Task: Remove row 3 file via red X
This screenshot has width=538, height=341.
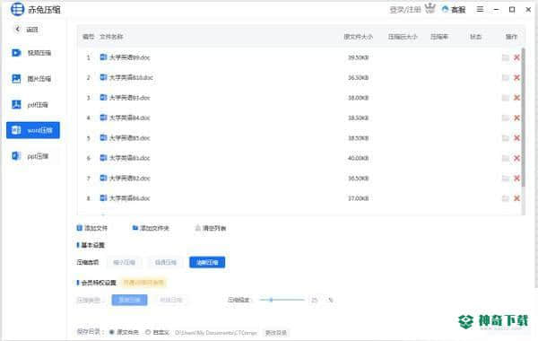Action: (516, 98)
